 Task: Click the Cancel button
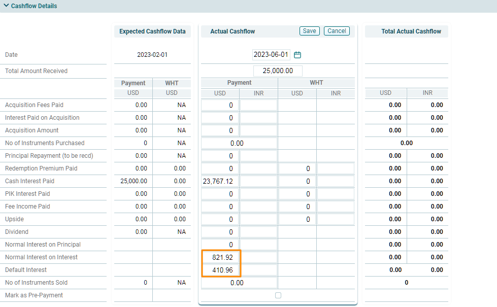[x=337, y=31]
